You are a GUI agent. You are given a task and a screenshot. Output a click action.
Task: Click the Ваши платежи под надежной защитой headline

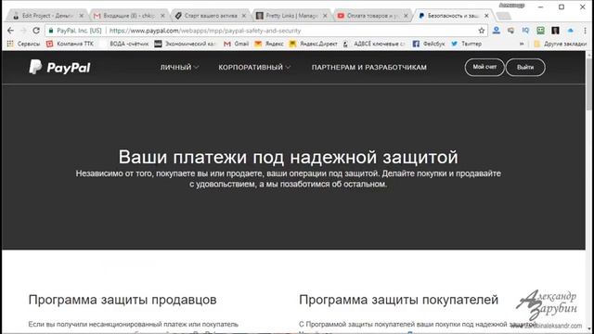[x=289, y=157]
